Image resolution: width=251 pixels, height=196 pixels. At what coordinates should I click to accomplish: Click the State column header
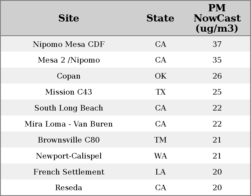click(160, 18)
